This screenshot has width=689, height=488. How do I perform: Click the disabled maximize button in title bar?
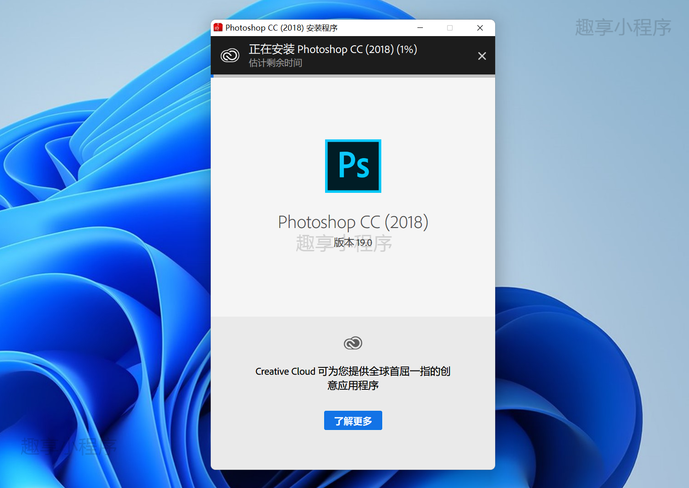point(450,28)
